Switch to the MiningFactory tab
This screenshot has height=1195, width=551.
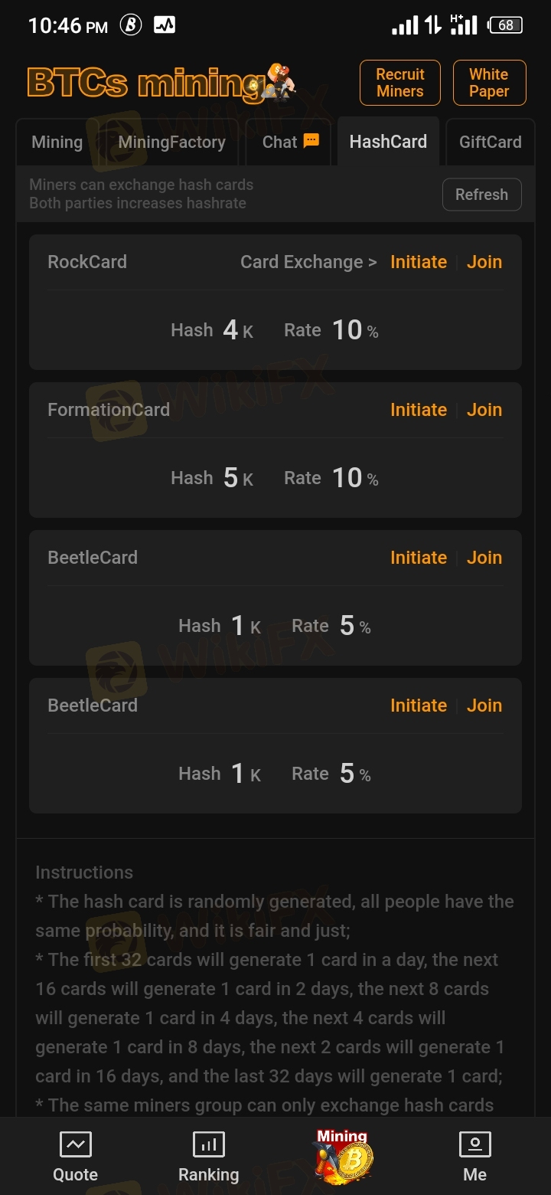pos(171,142)
